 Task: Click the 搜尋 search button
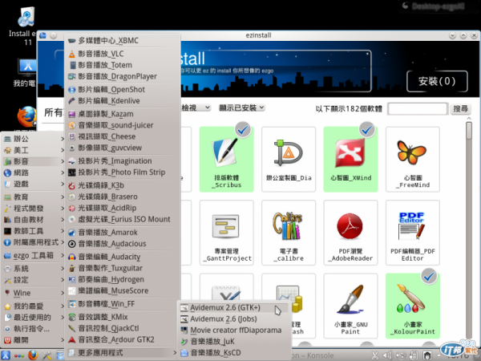460,108
